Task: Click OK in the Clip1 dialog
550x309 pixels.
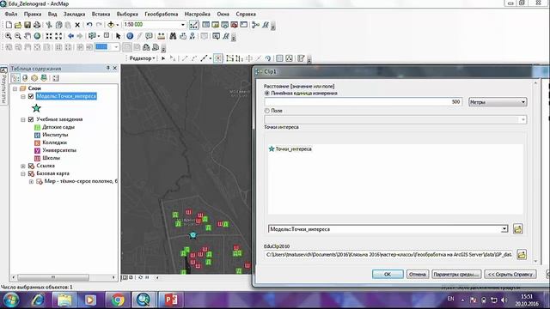Action: (388, 275)
